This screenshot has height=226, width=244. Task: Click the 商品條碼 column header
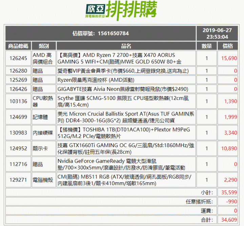tap(18, 46)
